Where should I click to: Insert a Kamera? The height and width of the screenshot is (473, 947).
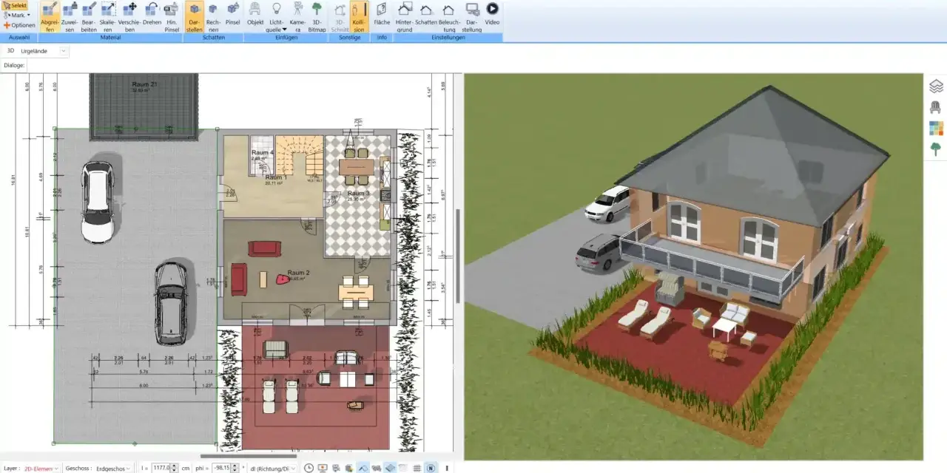(297, 16)
